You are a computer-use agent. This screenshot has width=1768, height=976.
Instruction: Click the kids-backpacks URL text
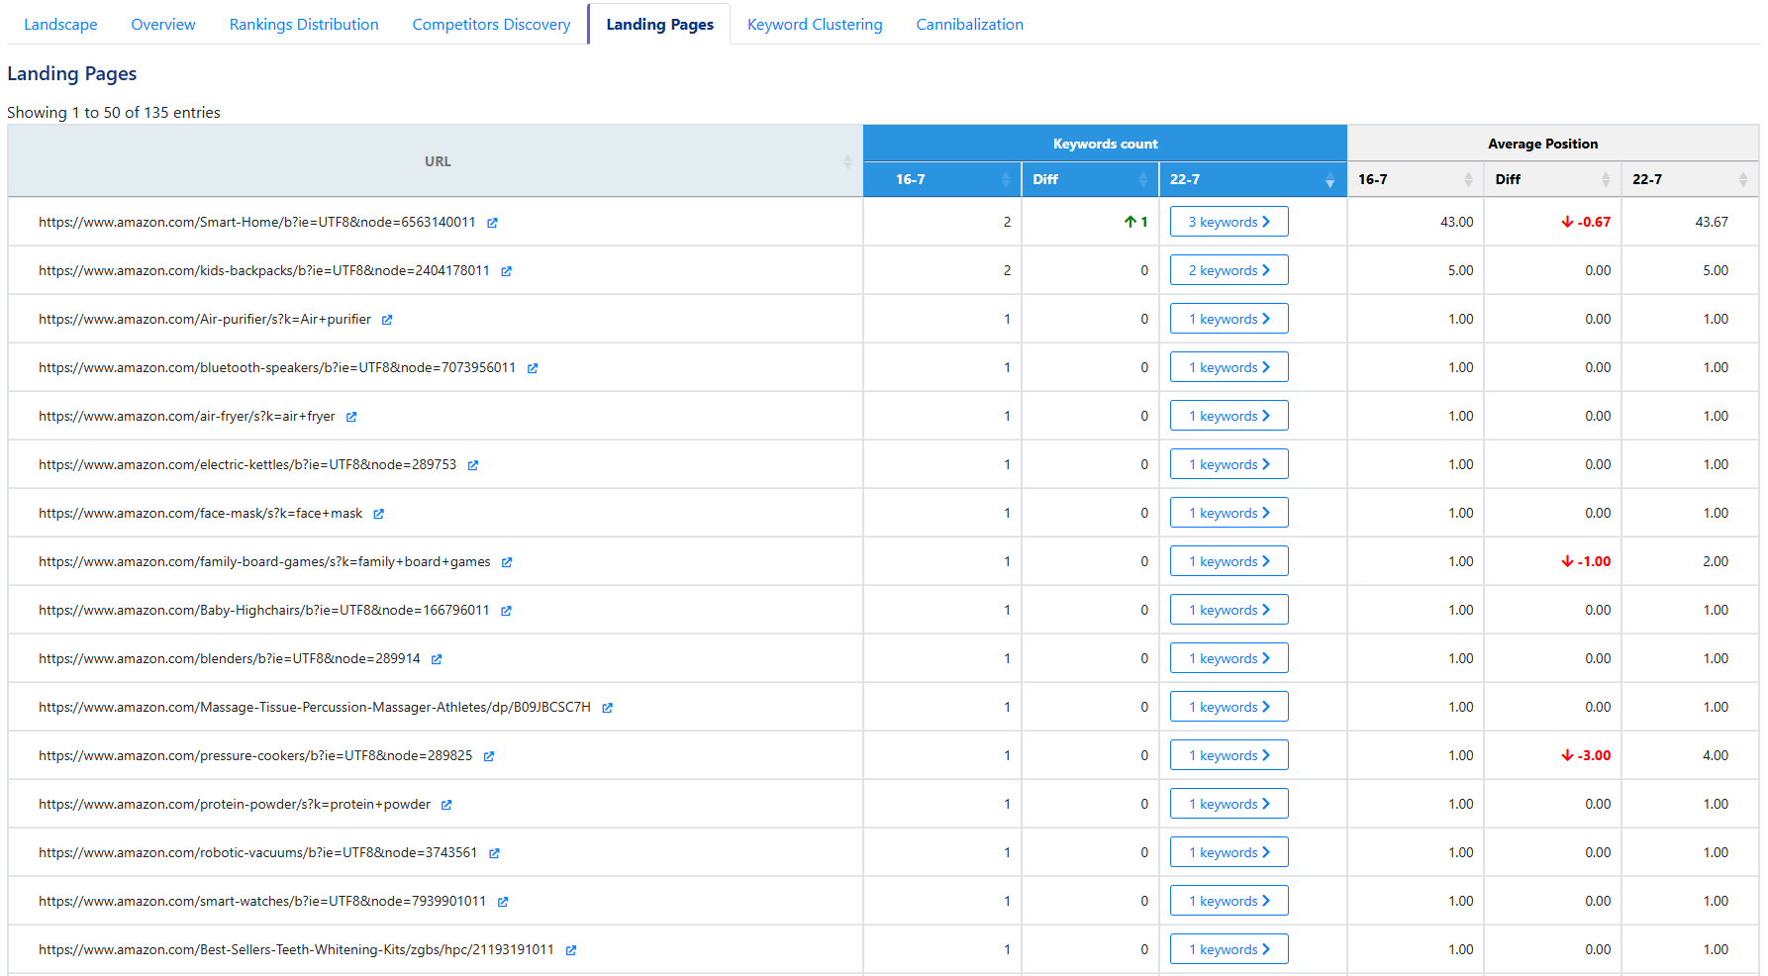click(x=264, y=270)
